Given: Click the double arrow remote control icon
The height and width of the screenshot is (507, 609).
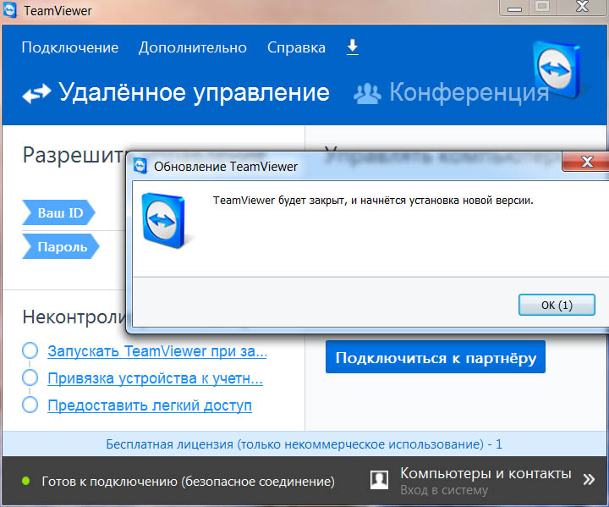Looking at the screenshot, I should (36, 94).
